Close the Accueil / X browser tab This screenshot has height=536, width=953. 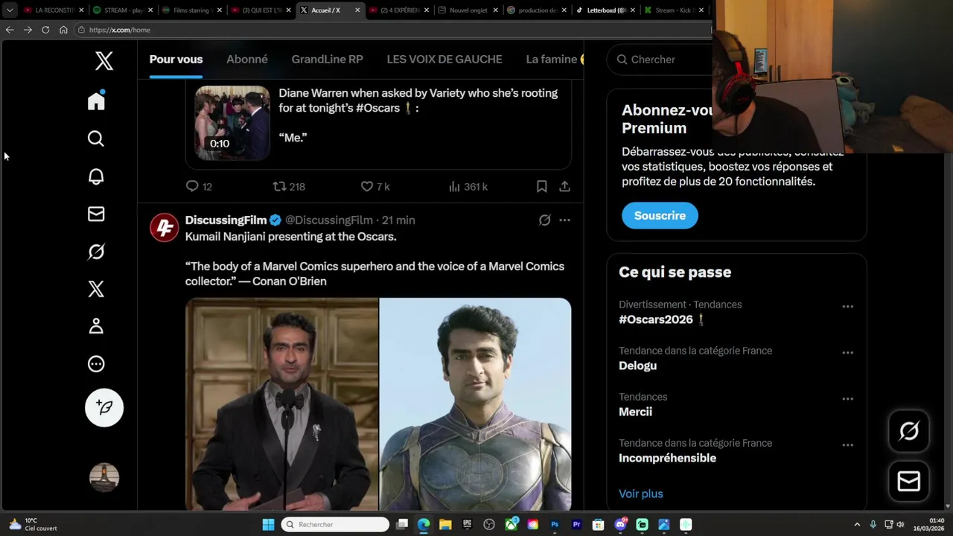coord(357,10)
